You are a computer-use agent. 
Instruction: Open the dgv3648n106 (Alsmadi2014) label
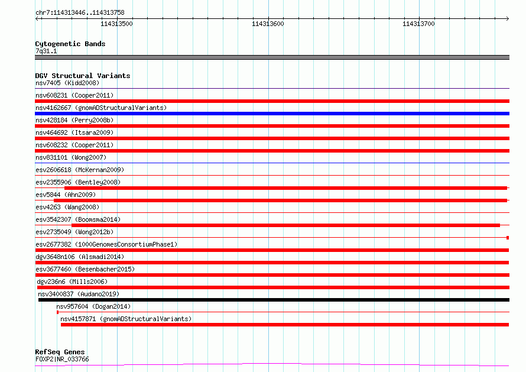click(x=80, y=257)
